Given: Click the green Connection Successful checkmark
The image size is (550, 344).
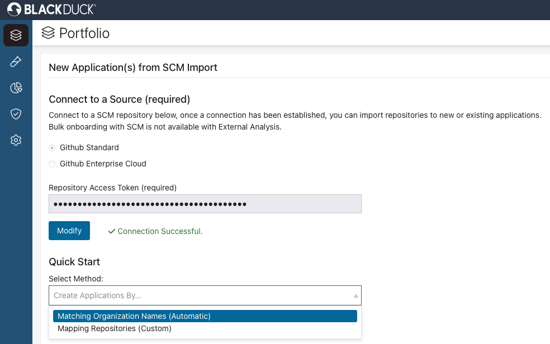Looking at the screenshot, I should [x=111, y=231].
